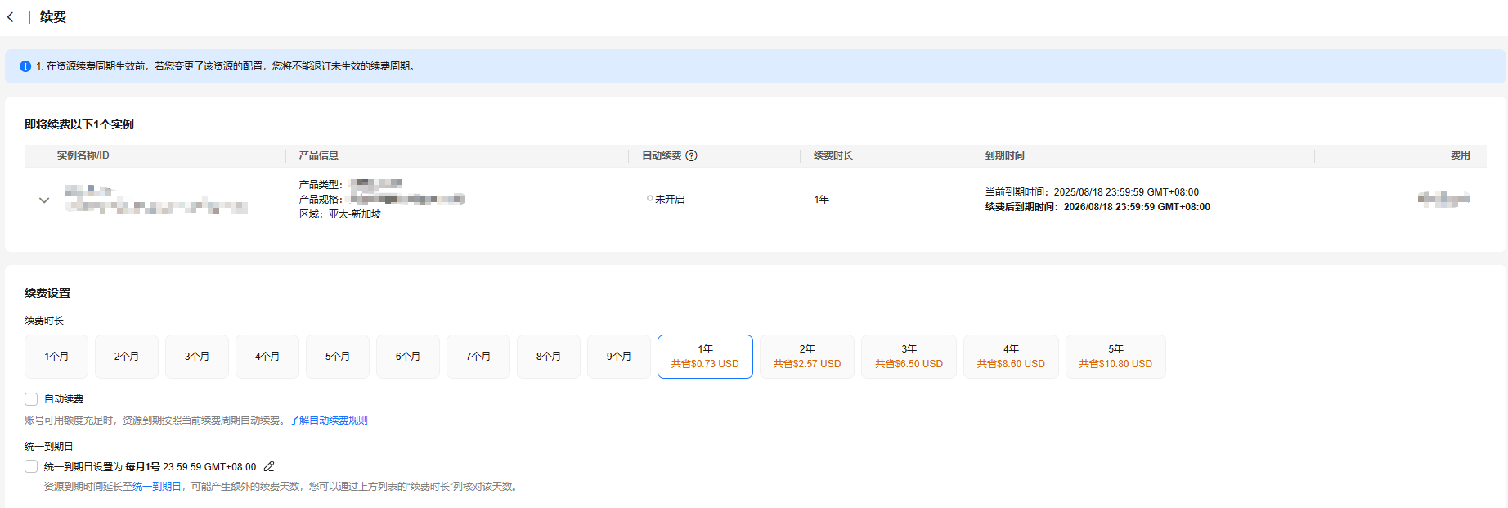The width and height of the screenshot is (1508, 508).
Task: Select the 1个月 renewal duration
Action: [x=56, y=357]
